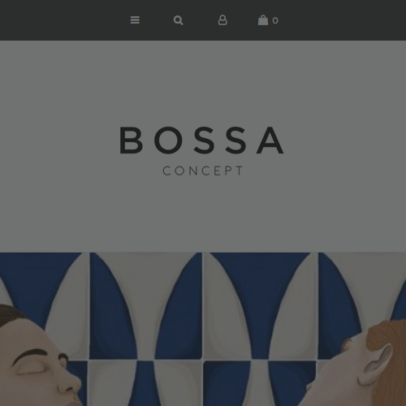406x406 pixels.
Task: Open the shopping bag cart
Action: click(x=263, y=20)
